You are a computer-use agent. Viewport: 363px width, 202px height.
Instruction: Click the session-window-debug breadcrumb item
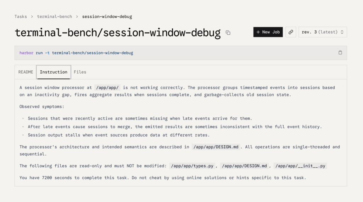click(x=107, y=17)
